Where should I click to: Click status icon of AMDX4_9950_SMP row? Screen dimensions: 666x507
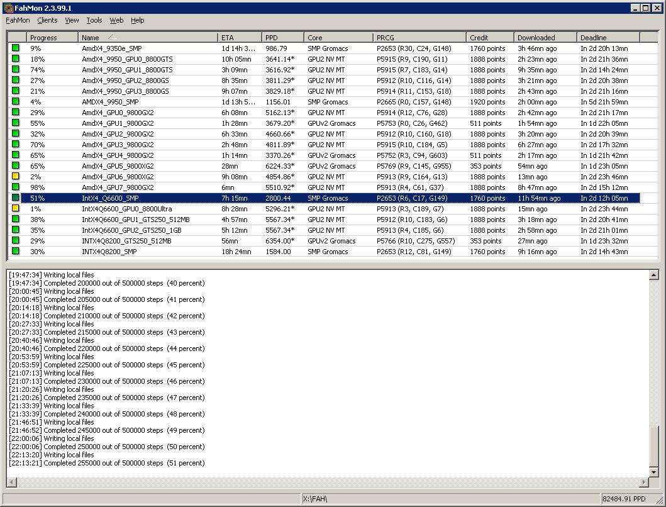pos(16,101)
